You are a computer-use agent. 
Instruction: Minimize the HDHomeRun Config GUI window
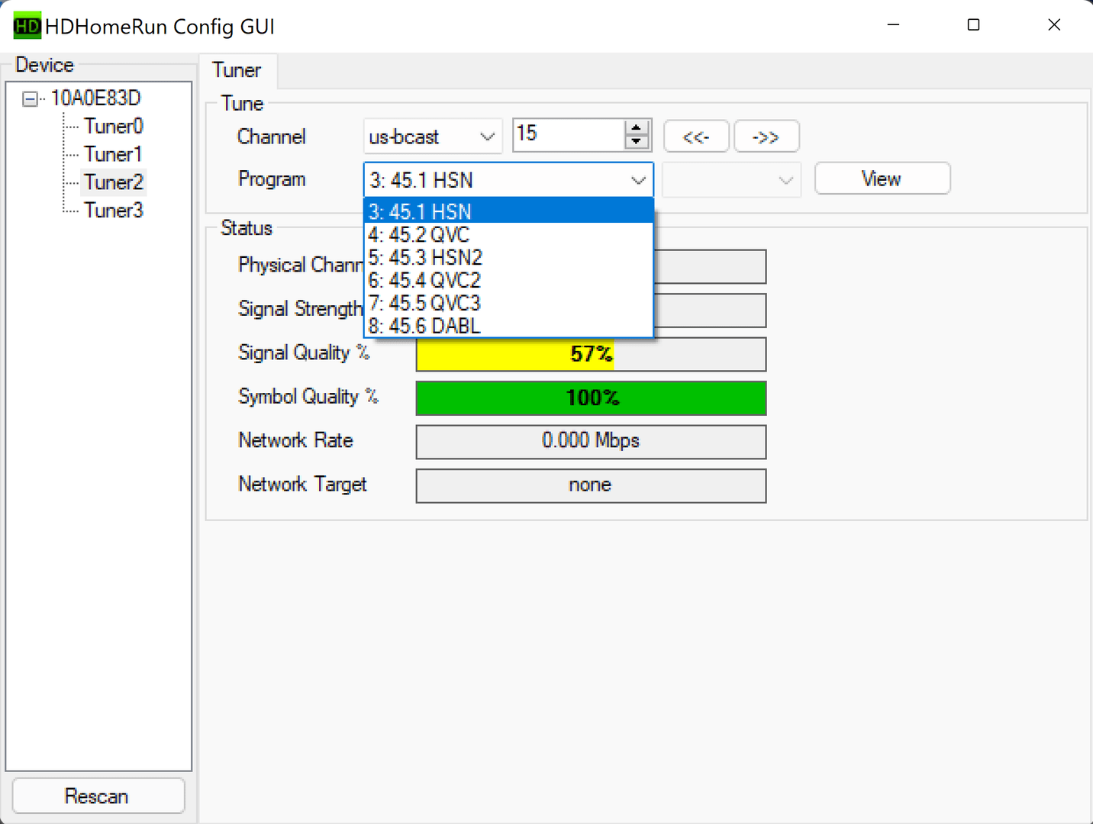[x=893, y=25]
